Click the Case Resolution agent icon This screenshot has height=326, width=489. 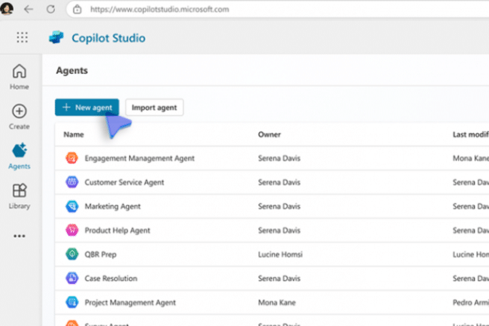click(71, 278)
